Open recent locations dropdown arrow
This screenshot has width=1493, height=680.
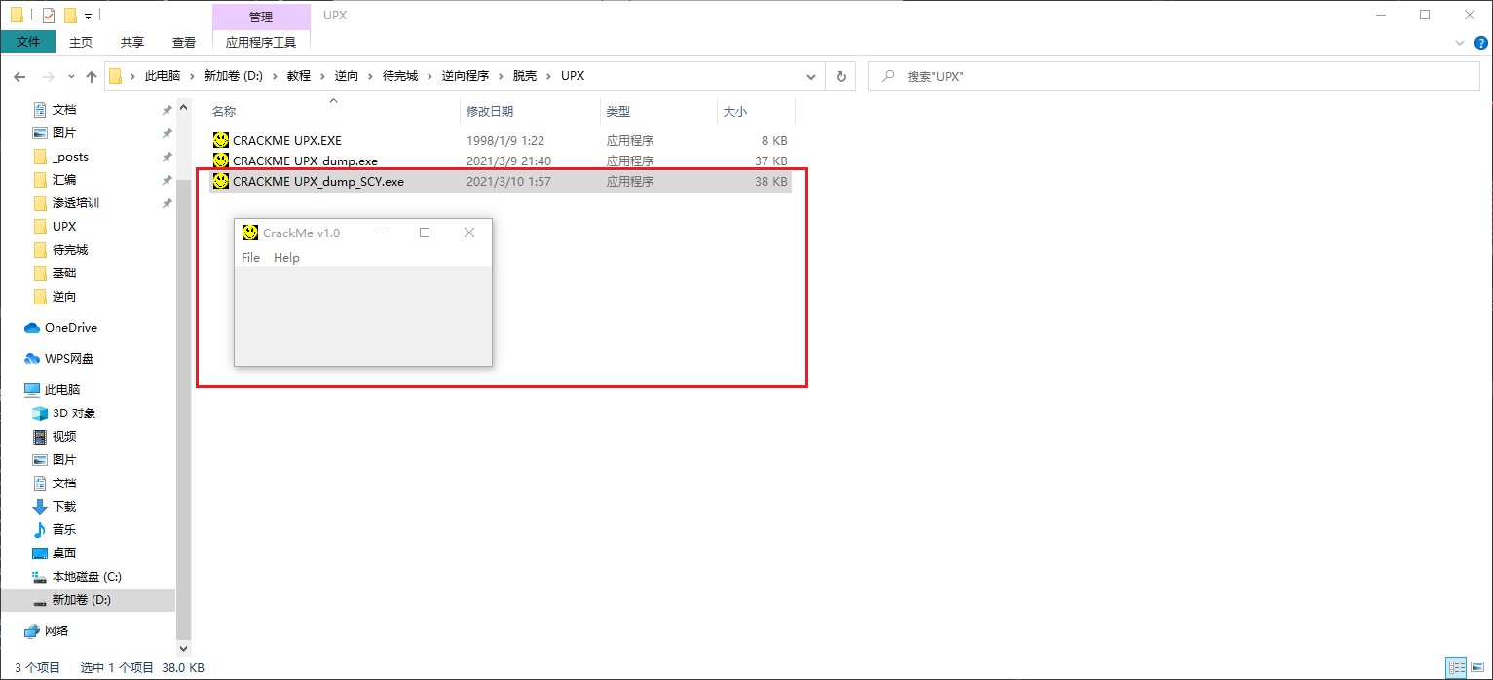(x=71, y=76)
